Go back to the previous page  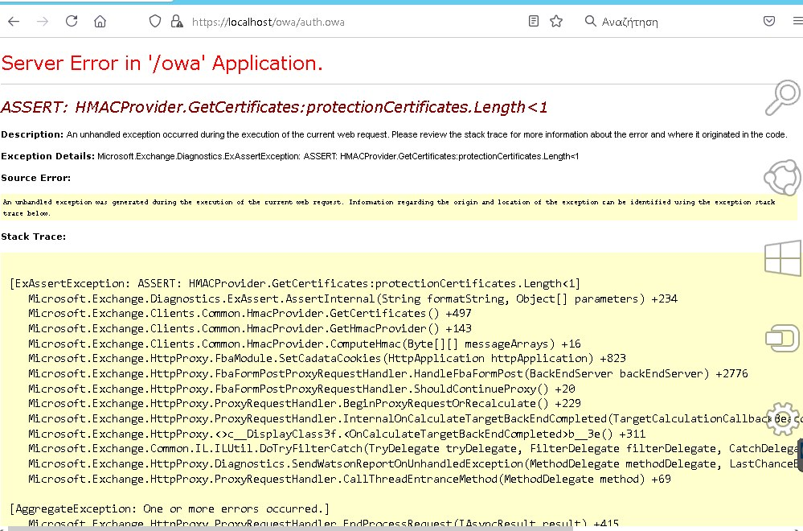tap(13, 21)
